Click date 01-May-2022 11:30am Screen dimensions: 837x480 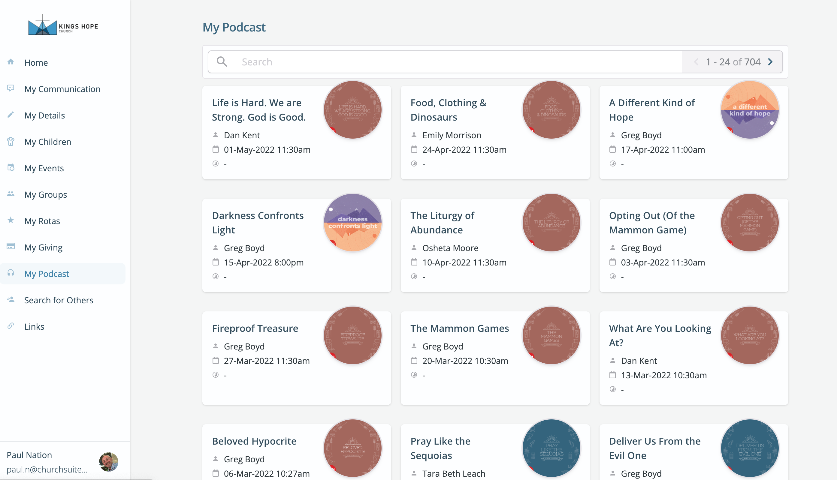(x=267, y=149)
